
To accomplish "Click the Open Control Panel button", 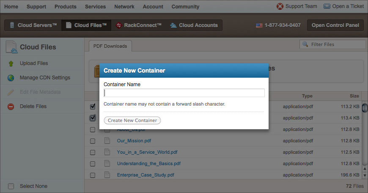I will (x=335, y=25).
